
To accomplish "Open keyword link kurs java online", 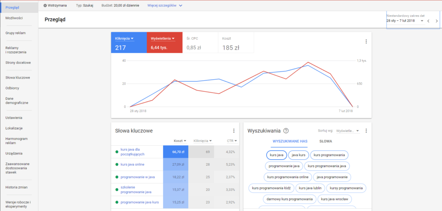I will point(132,164).
